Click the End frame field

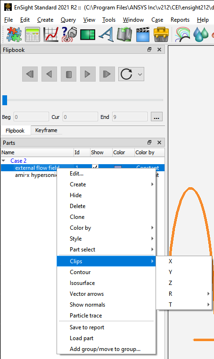pos(130,117)
